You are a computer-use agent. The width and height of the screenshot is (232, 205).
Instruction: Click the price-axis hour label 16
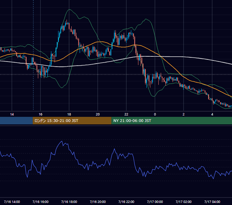click(x=40, y=114)
